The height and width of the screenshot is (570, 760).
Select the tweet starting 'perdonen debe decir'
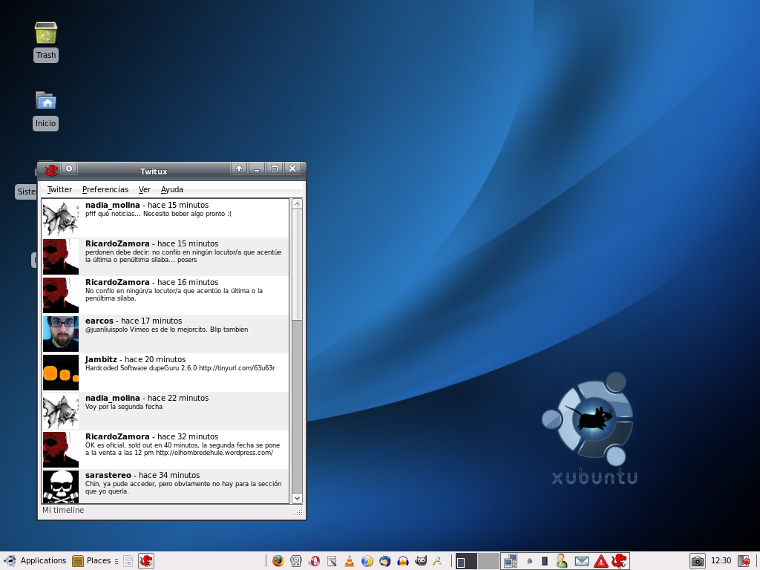[166, 257]
